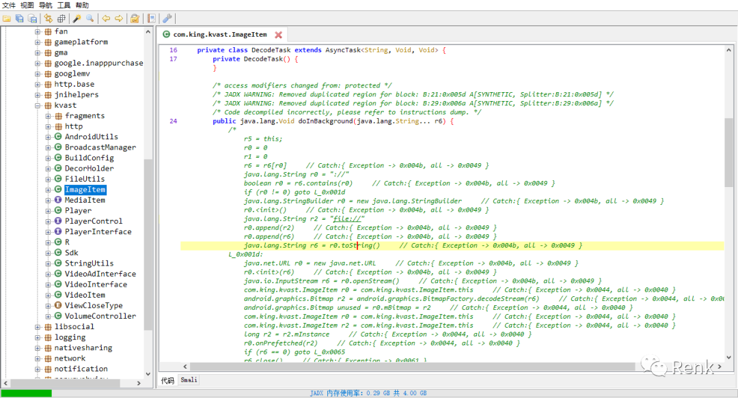Select VideoAdInterface in the tree
The image size is (738, 398).
coord(100,274)
